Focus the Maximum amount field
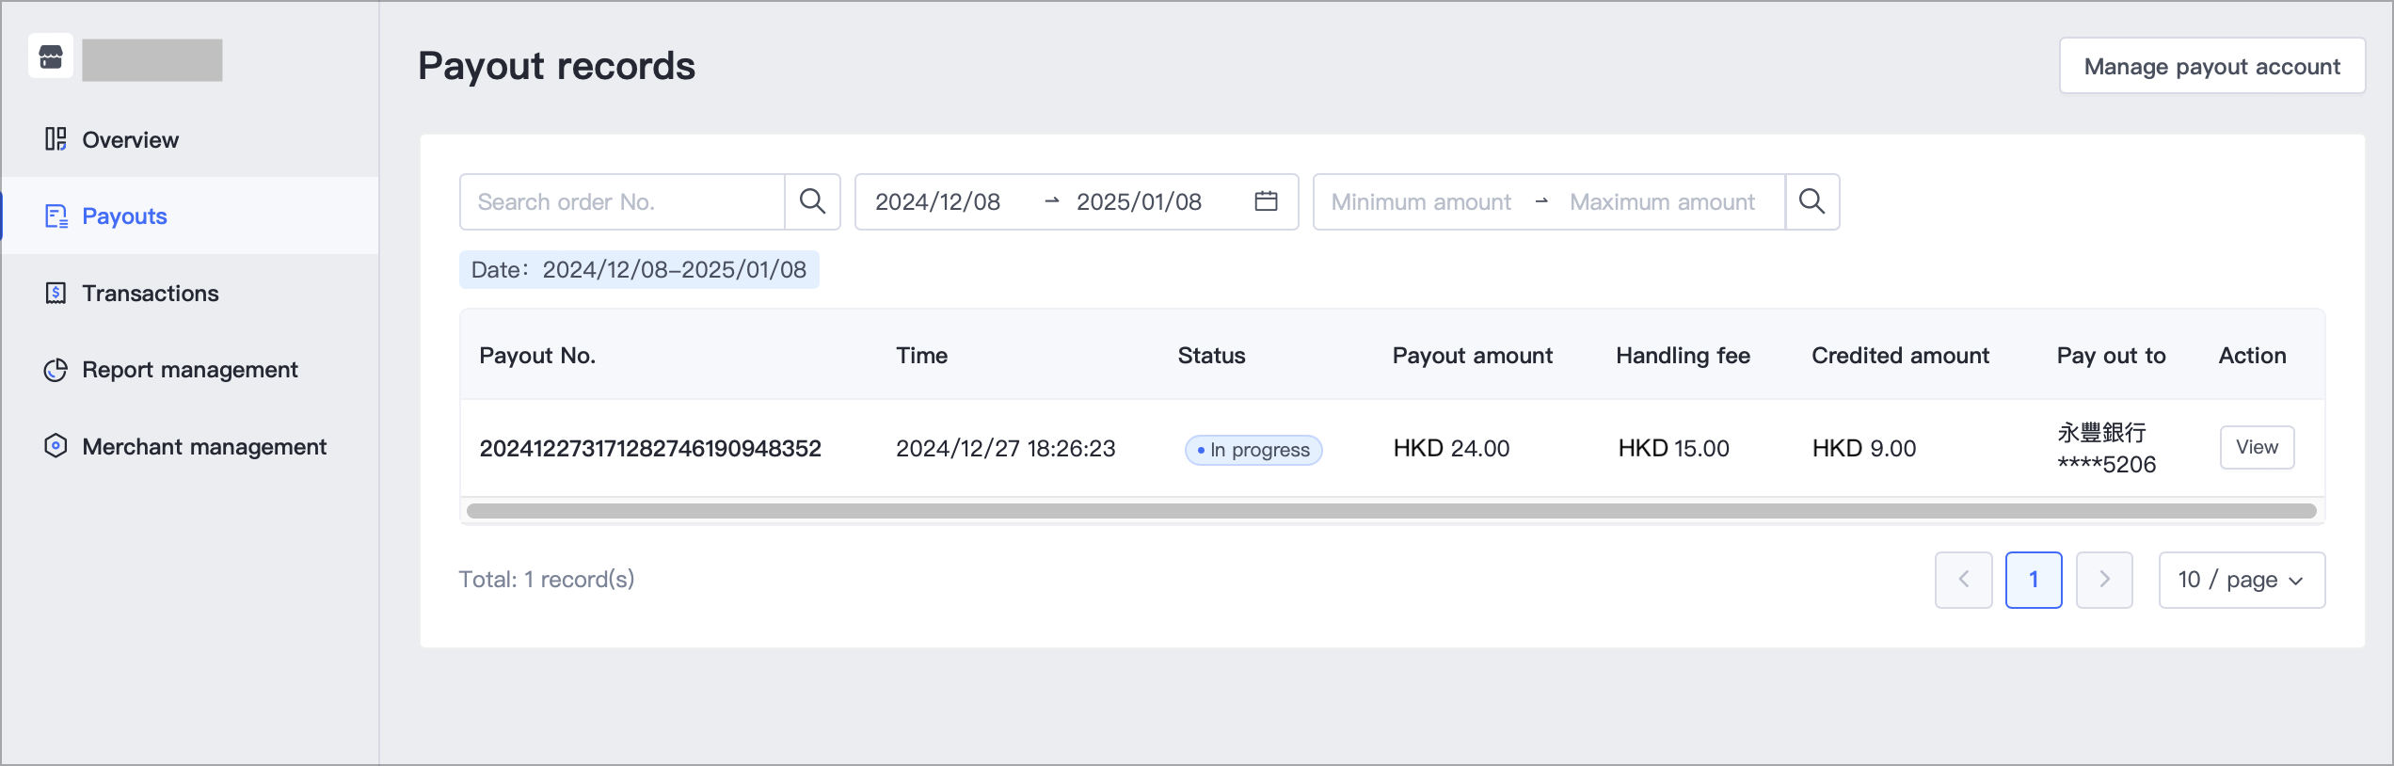This screenshot has height=766, width=2394. [x=1662, y=201]
